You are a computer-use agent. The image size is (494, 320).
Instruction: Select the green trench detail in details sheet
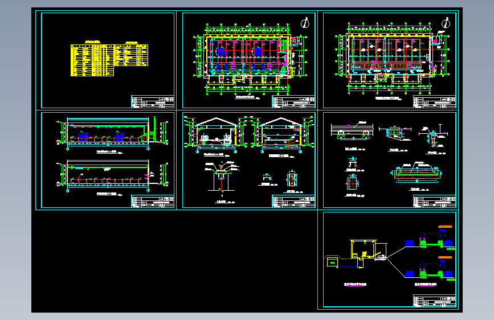[417, 174]
